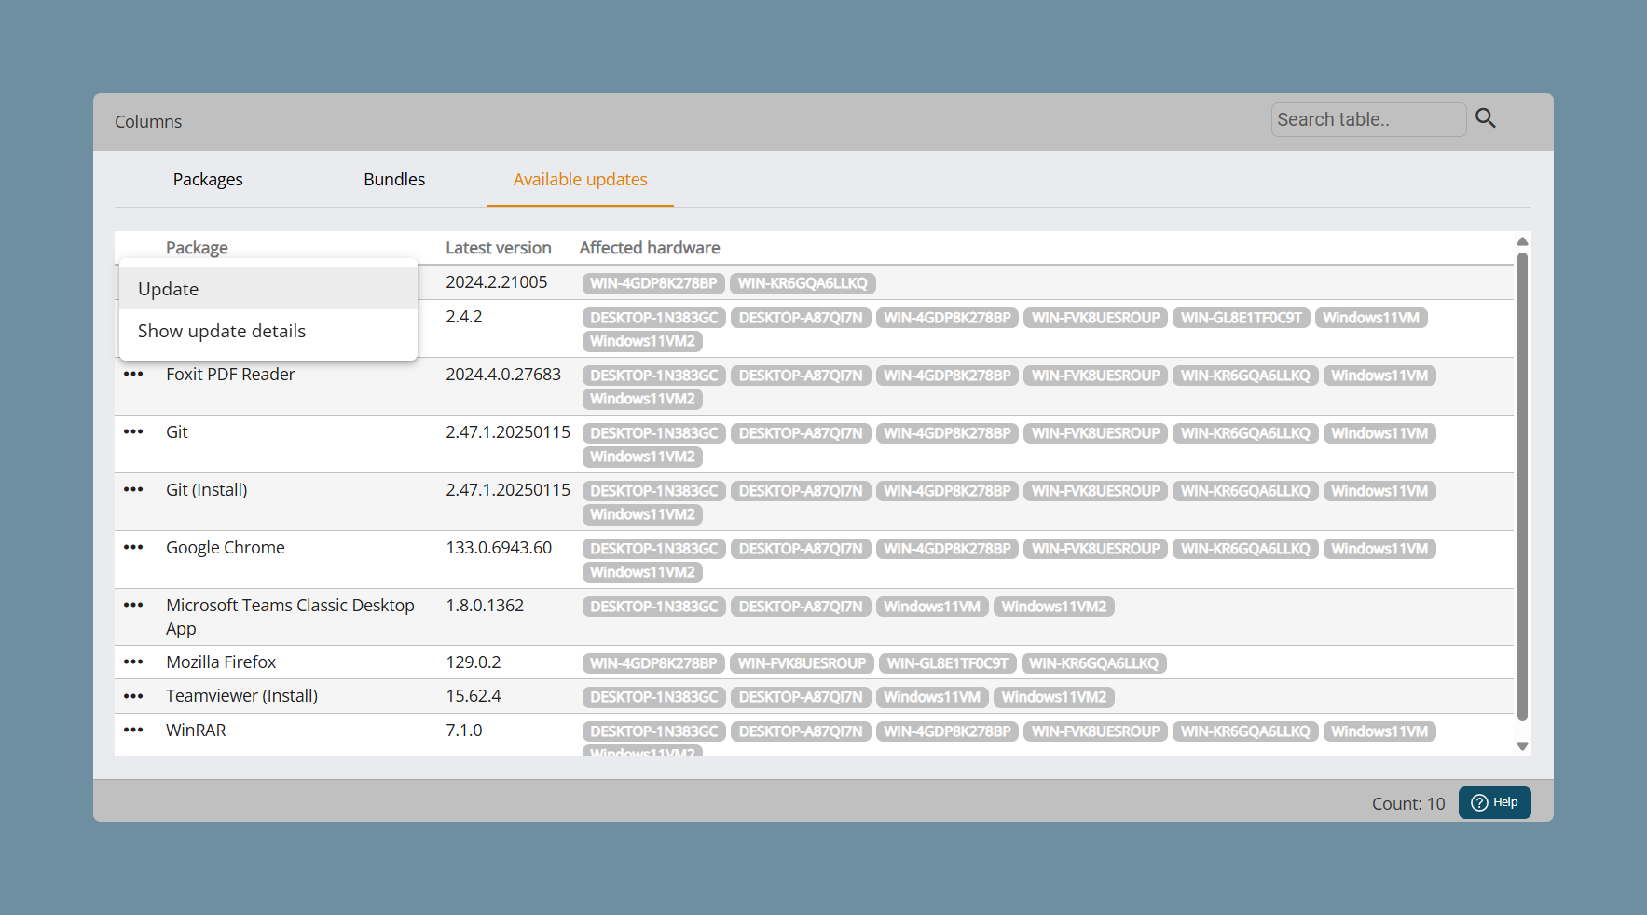The height and width of the screenshot is (915, 1647).
Task: Click the WIN-KR6GQA6LLKQ tag in the first row
Action: pos(803,283)
